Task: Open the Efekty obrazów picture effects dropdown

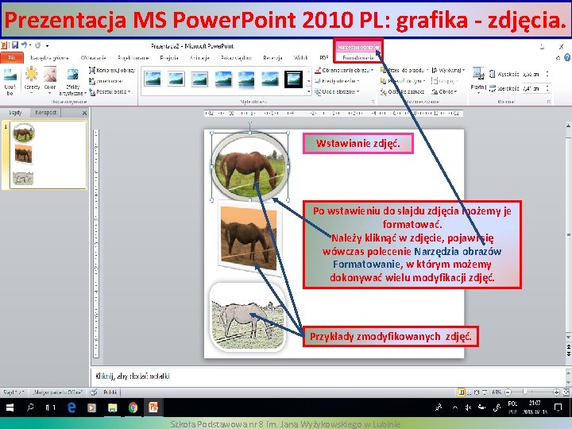Action: pos(338,81)
